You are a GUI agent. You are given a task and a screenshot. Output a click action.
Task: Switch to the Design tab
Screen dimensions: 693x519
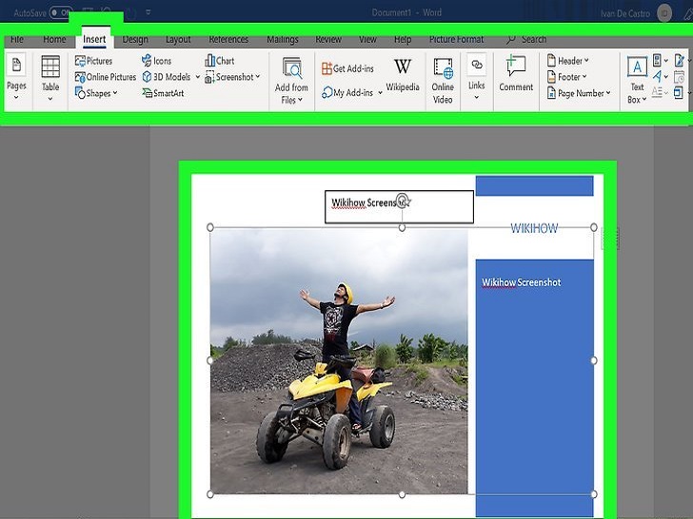click(135, 40)
